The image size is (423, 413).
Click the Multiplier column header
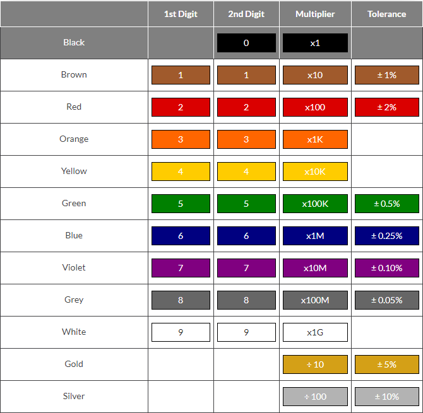pos(315,14)
